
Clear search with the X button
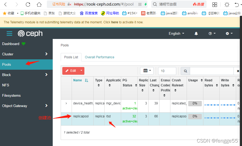(238, 71)
